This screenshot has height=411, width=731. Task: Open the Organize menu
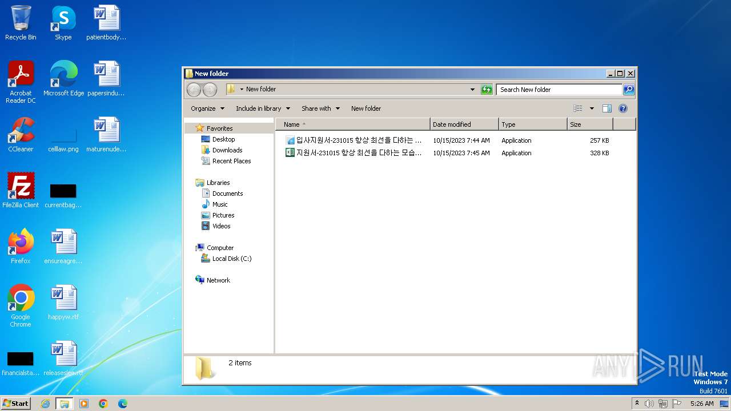[208, 108]
